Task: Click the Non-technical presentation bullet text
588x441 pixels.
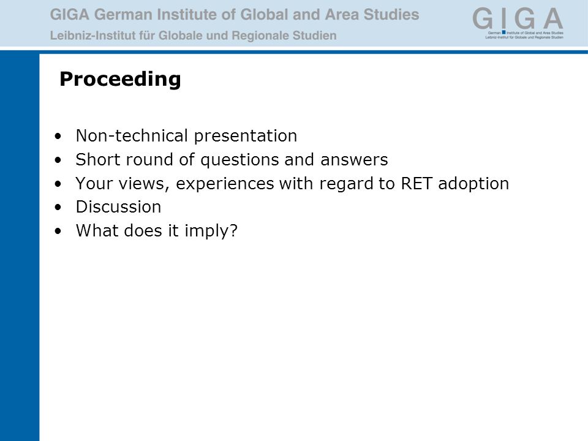Action: click(186, 136)
